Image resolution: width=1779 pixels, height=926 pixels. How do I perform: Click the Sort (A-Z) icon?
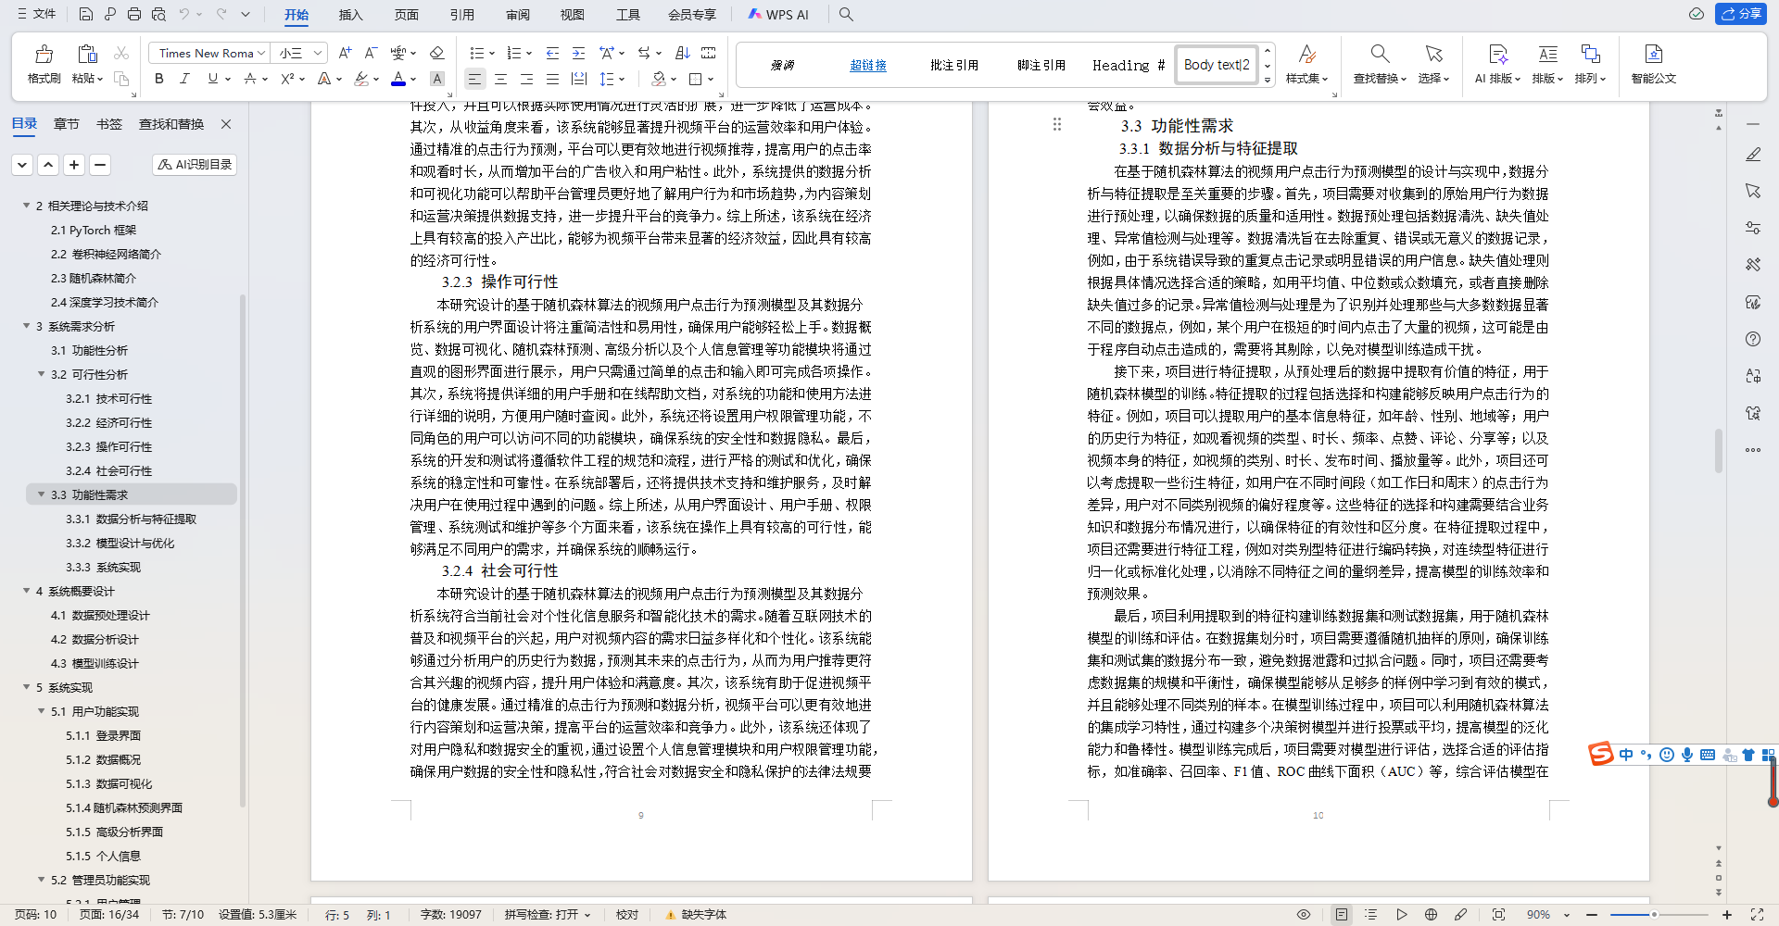[x=683, y=53]
